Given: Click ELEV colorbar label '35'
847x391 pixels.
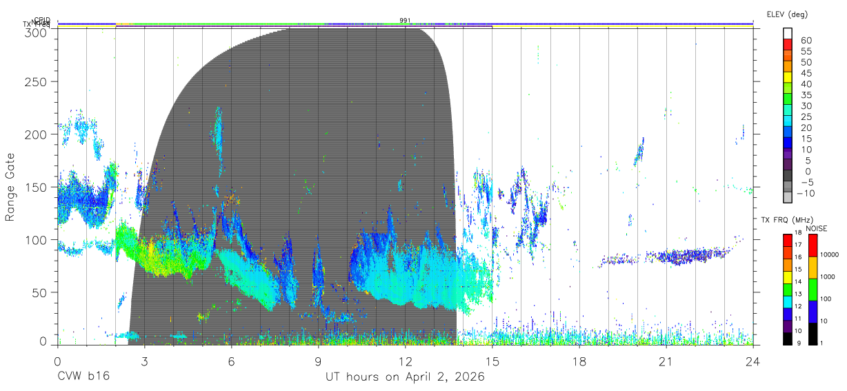Looking at the screenshot, I should pos(806,95).
